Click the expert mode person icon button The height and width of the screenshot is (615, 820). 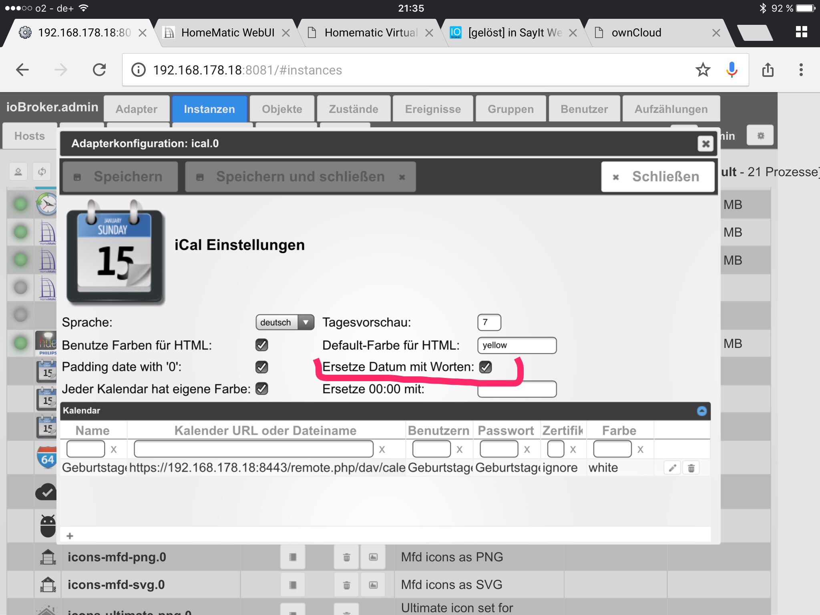pyautogui.click(x=18, y=172)
